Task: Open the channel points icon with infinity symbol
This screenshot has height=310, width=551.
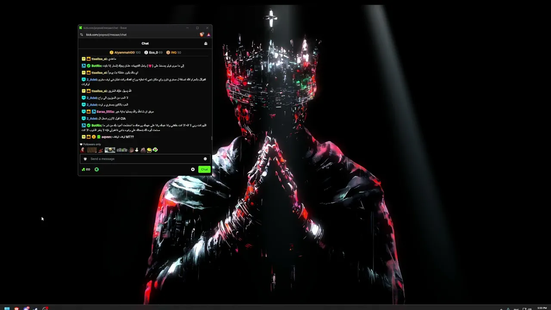Action: (x=86, y=169)
